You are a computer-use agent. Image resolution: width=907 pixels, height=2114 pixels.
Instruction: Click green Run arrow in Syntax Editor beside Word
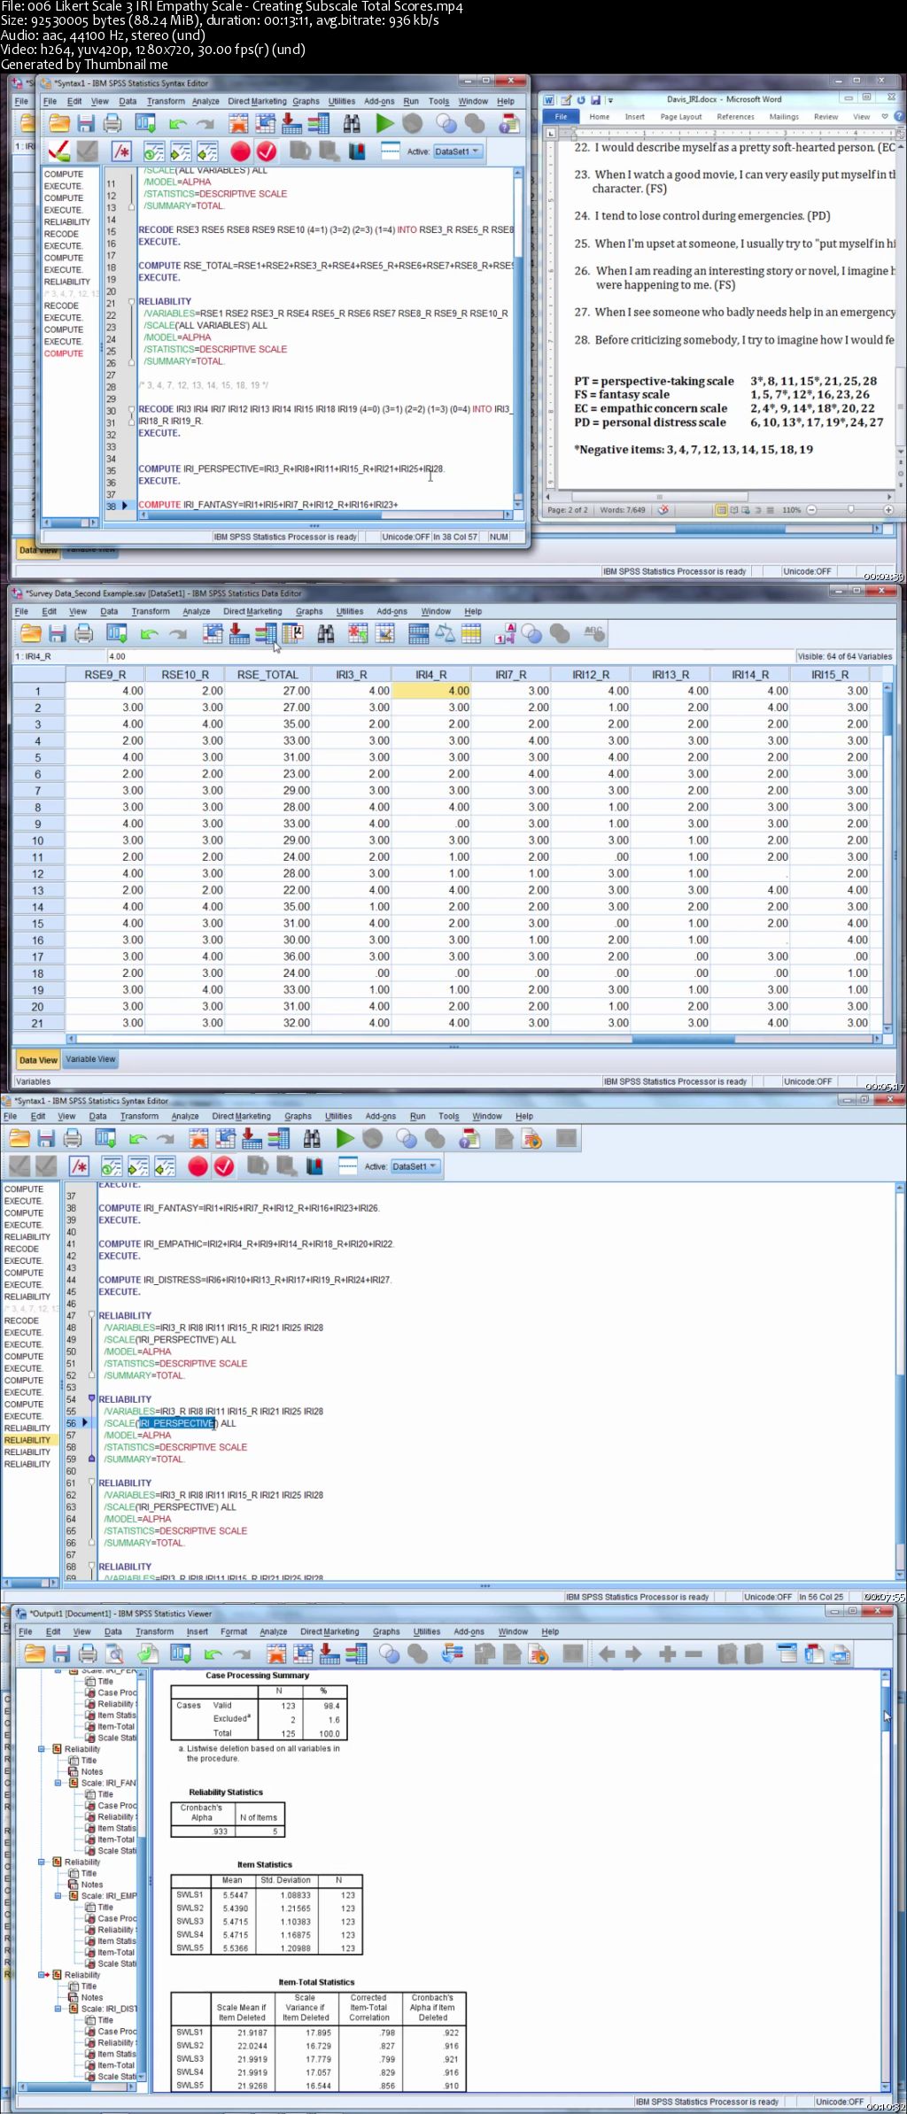[x=385, y=124]
